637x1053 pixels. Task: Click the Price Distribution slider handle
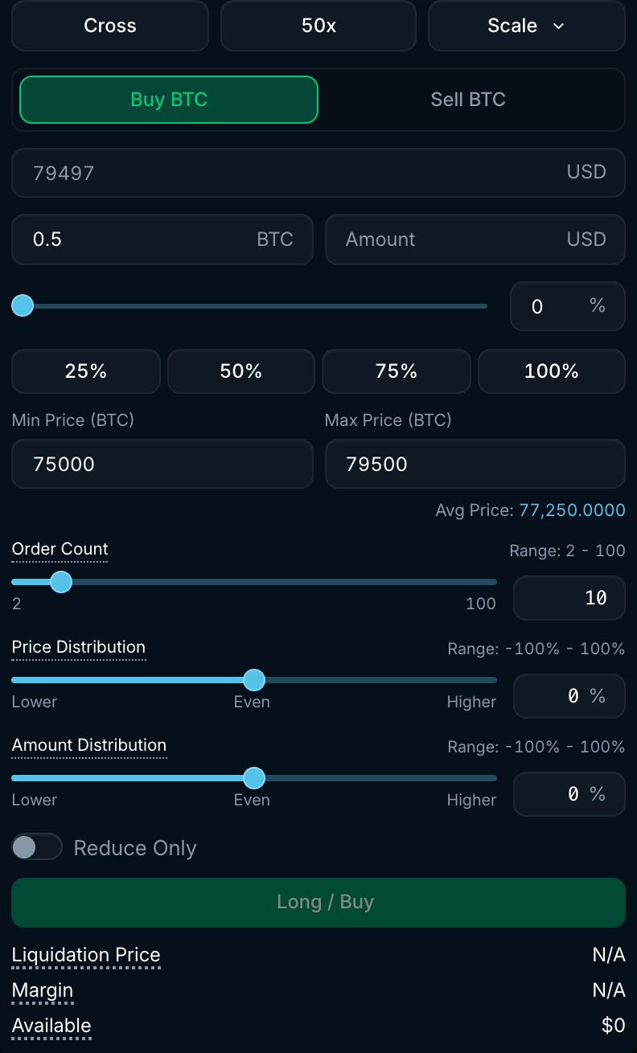click(254, 680)
